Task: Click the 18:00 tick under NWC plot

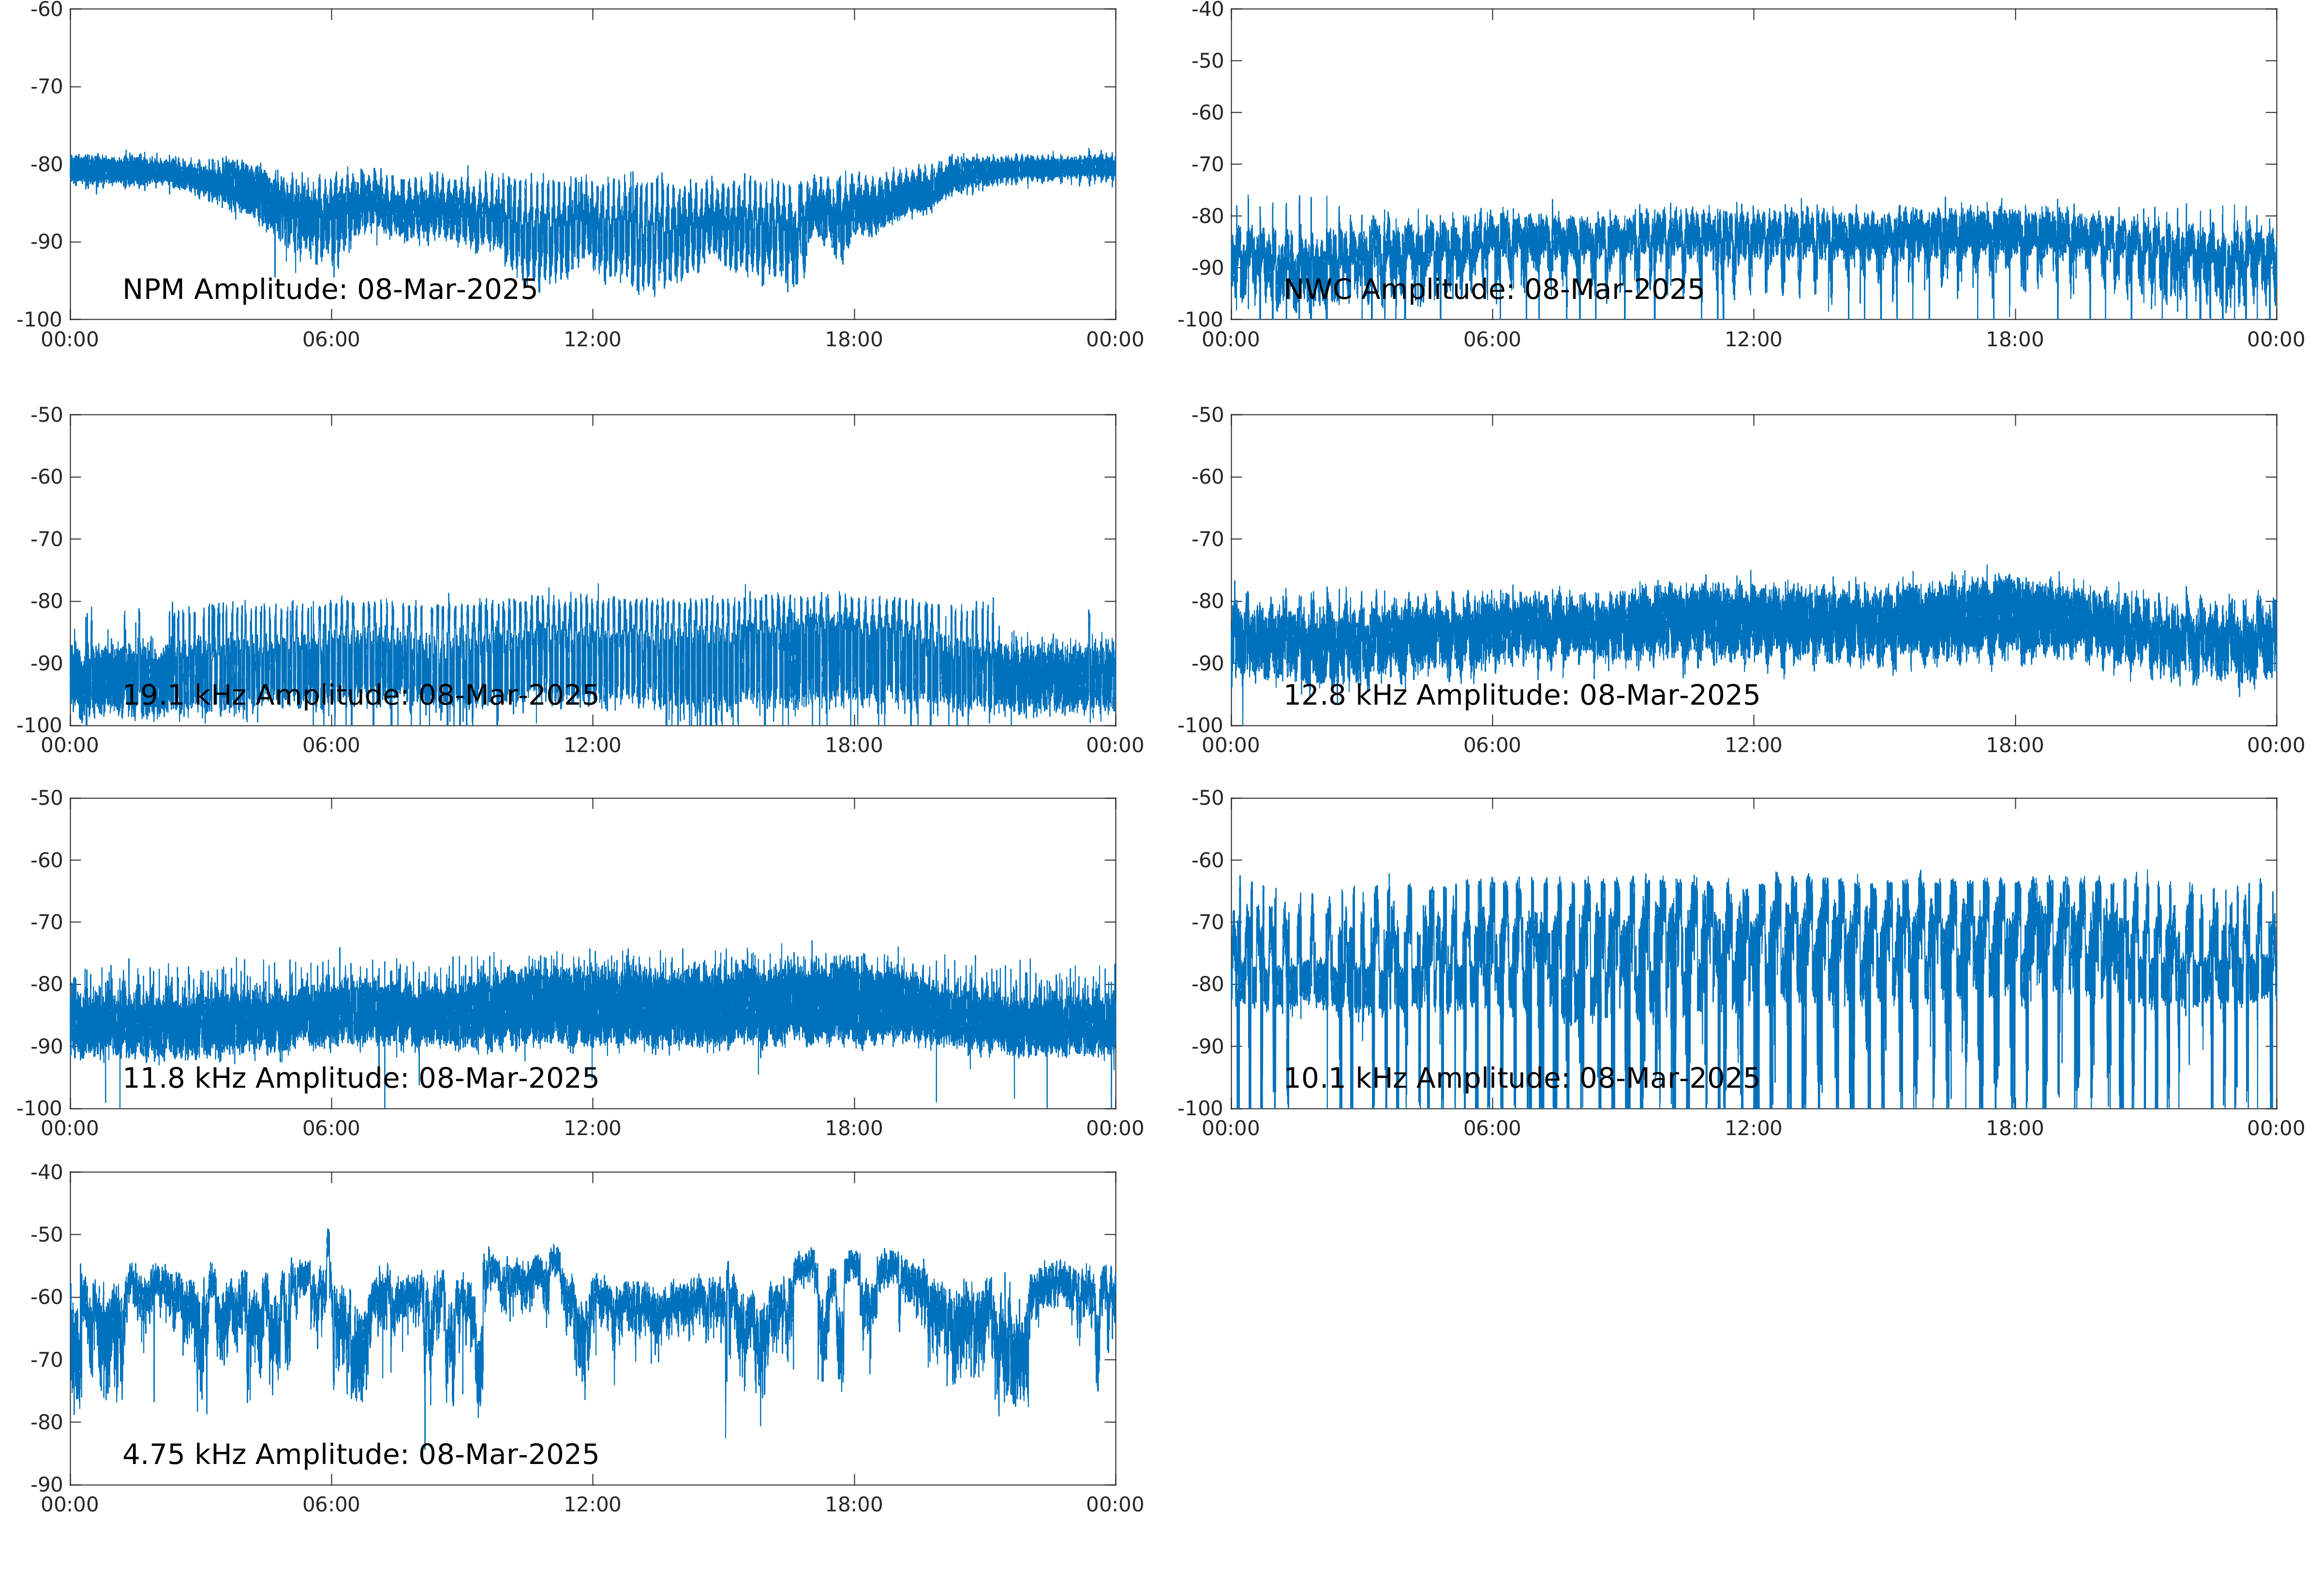Action: (2014, 340)
